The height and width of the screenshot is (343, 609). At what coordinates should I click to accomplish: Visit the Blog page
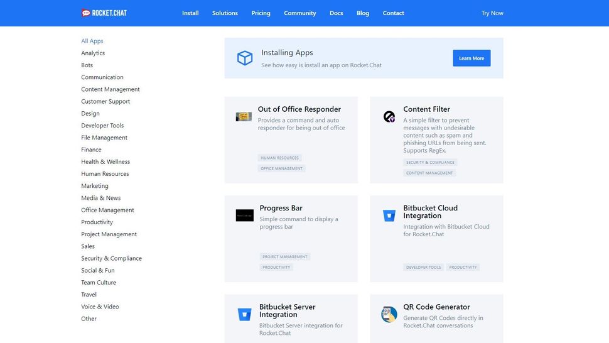(x=363, y=13)
